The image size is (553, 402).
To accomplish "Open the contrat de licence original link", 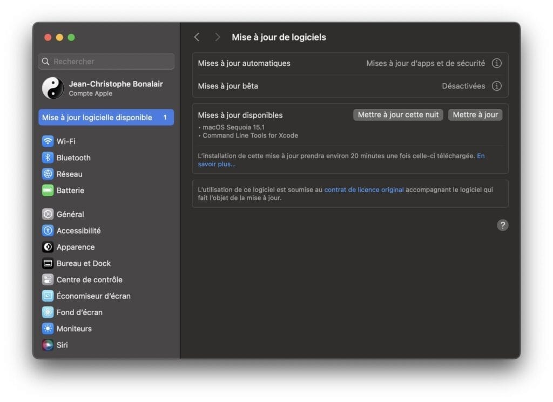I will click(x=363, y=189).
